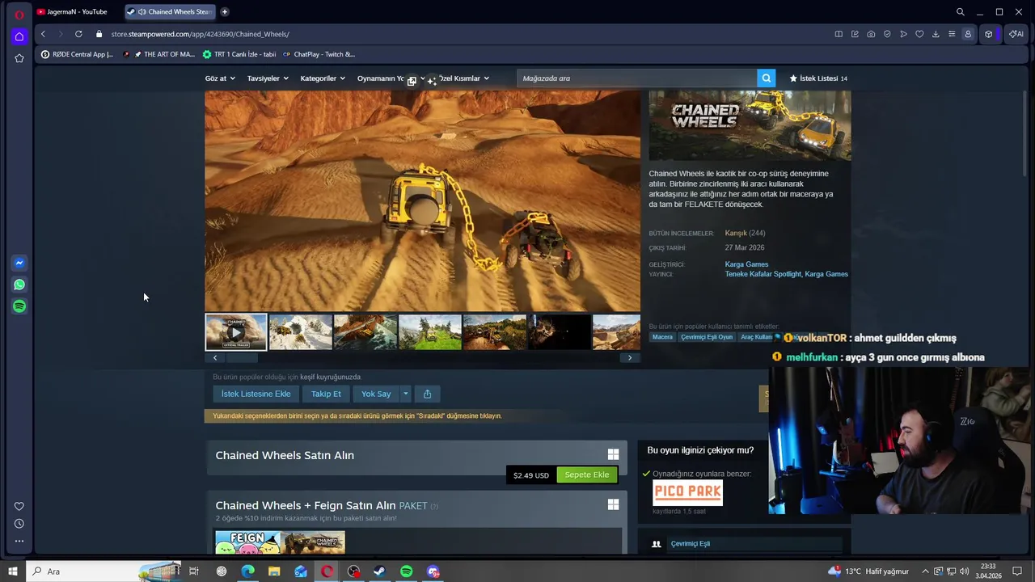
Task: Open Opera workspace icon in sidebar
Action: pyautogui.click(x=19, y=36)
